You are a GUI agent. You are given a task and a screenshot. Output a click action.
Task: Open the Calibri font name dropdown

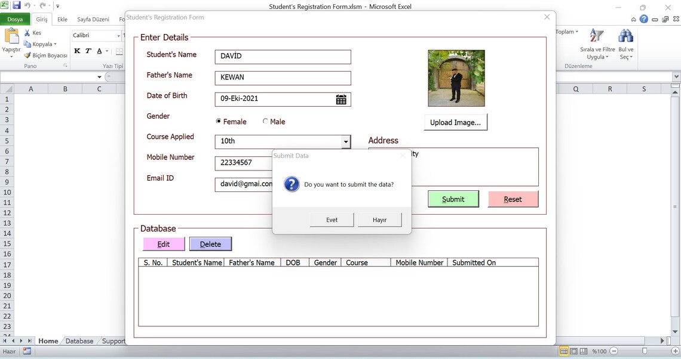click(117, 35)
